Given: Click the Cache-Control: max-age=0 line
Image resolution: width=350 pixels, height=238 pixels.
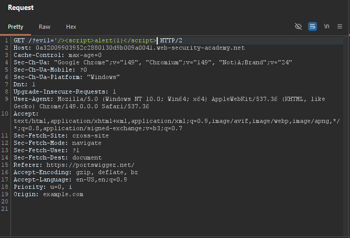Looking at the screenshot, I should click(58, 55).
